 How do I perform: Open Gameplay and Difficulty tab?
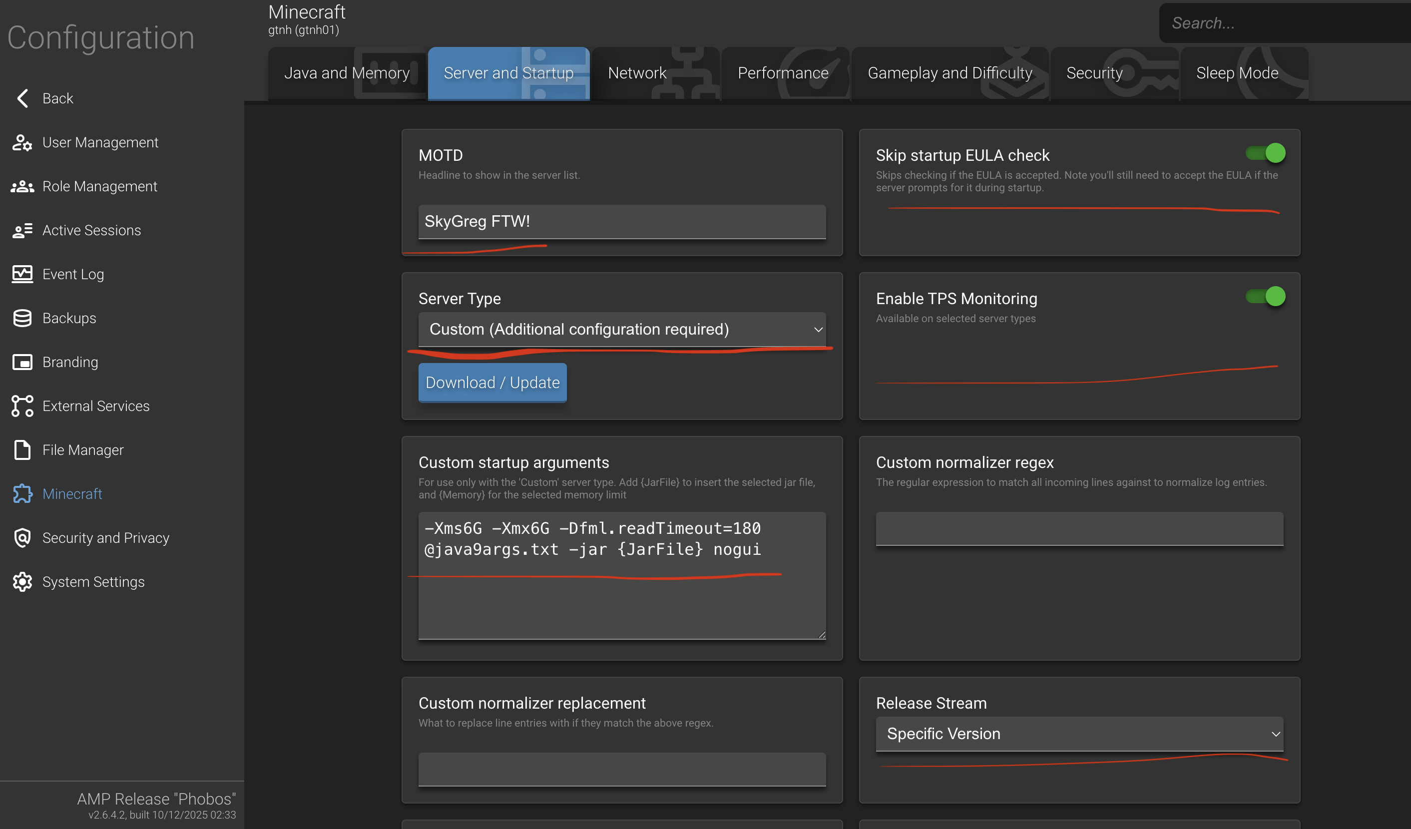coord(949,73)
